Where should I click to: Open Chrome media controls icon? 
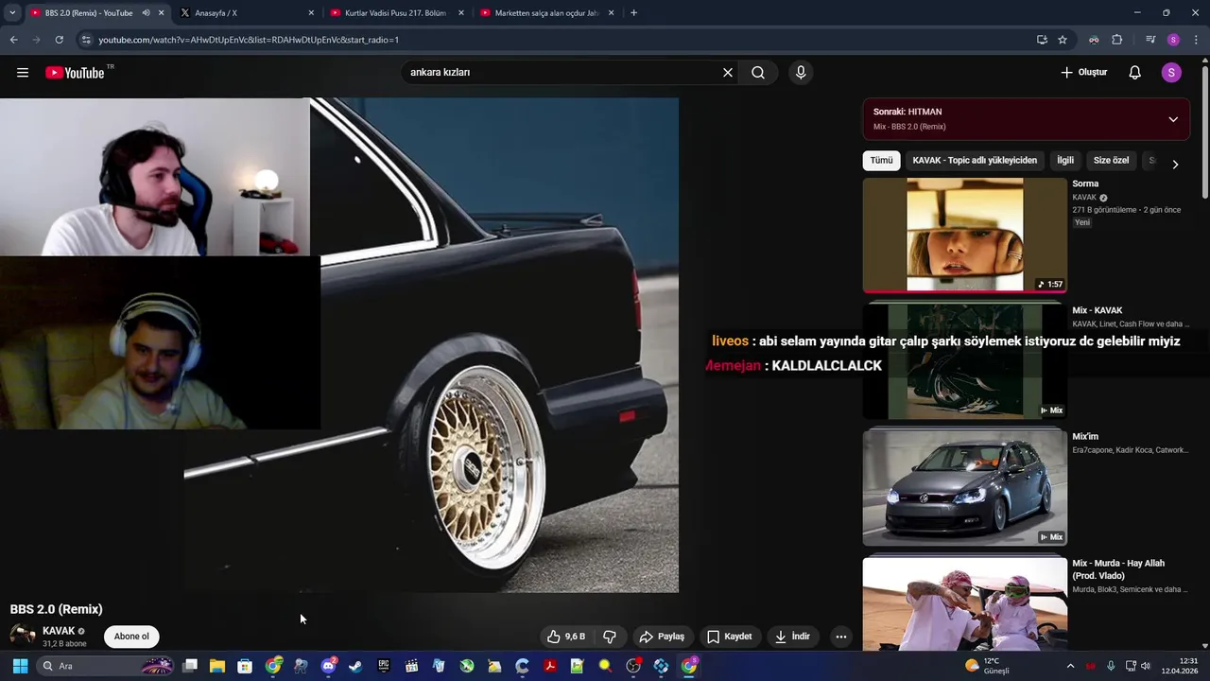1150,40
